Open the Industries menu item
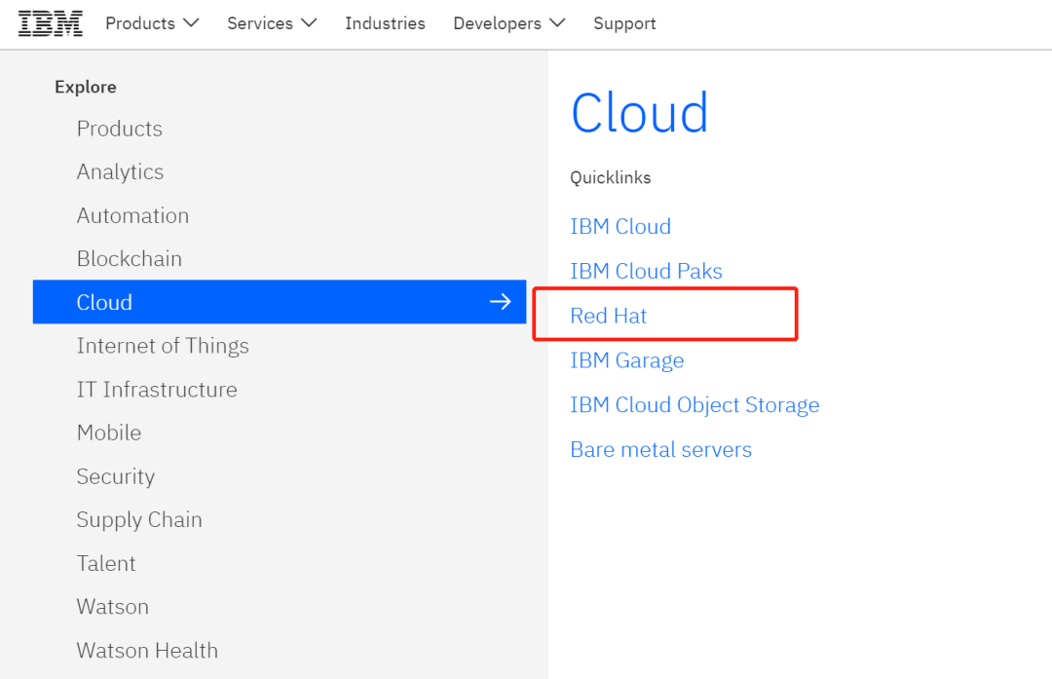 click(x=385, y=23)
